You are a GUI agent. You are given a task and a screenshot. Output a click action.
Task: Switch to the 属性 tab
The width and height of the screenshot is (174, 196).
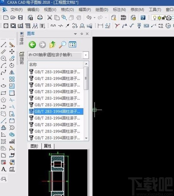[48, 146]
